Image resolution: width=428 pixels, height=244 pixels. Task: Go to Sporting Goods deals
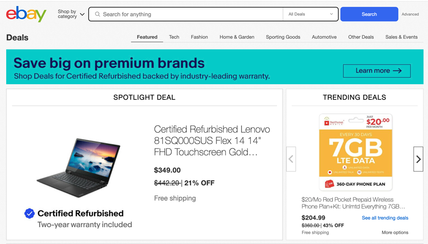pyautogui.click(x=283, y=37)
